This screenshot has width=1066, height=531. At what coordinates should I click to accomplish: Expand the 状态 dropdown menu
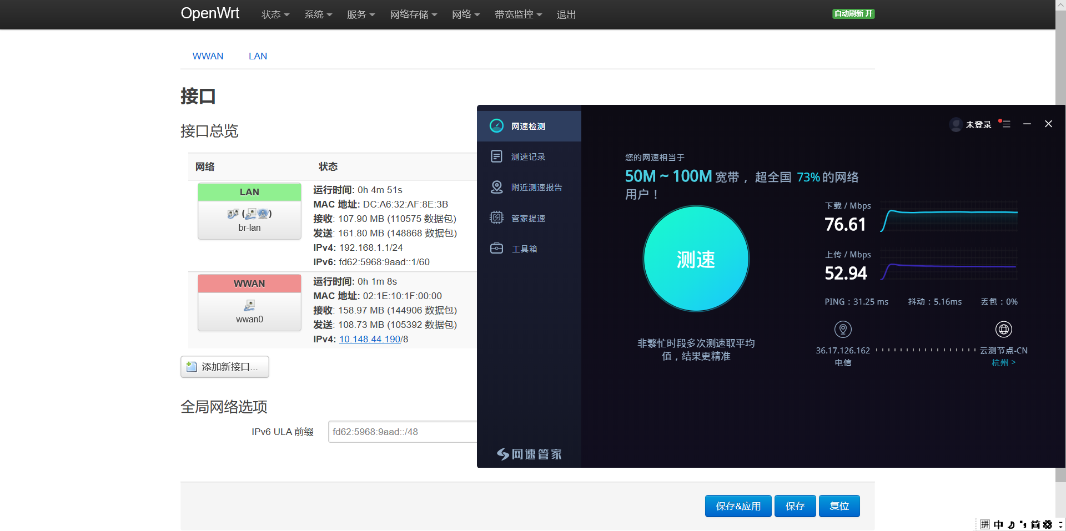pos(275,14)
